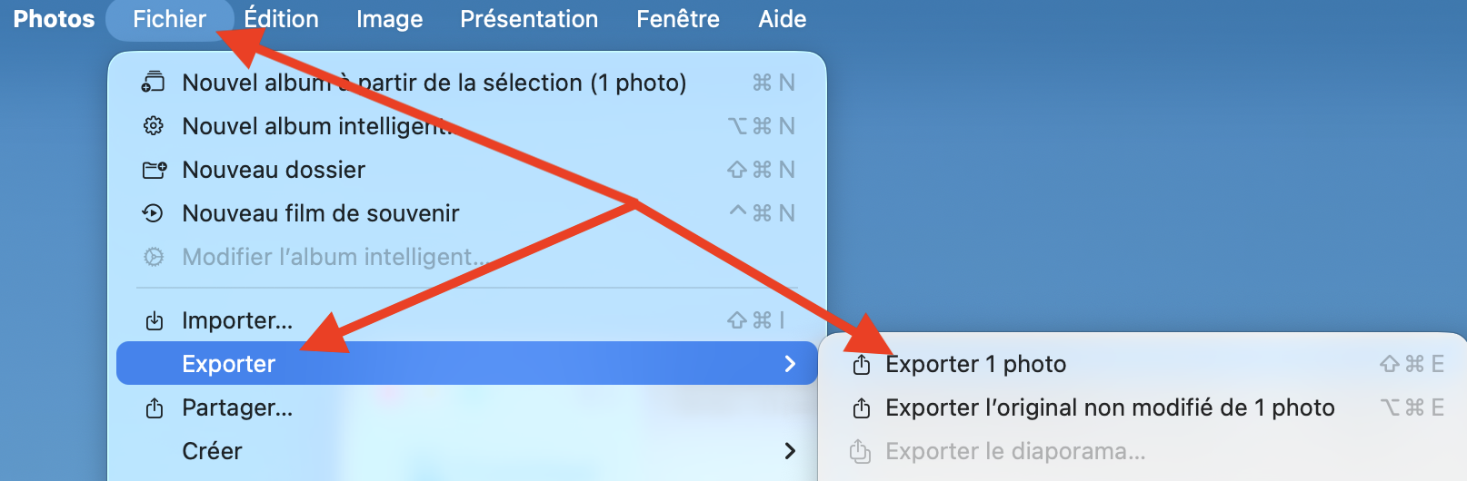Click the memory movie icon

pyautogui.click(x=154, y=213)
